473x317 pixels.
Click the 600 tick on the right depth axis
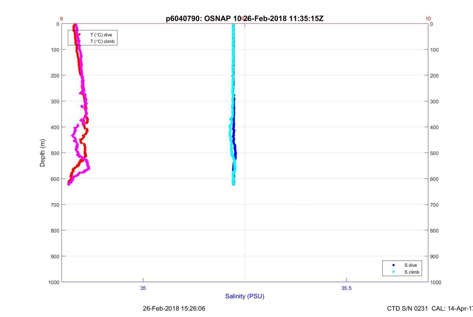(x=434, y=179)
